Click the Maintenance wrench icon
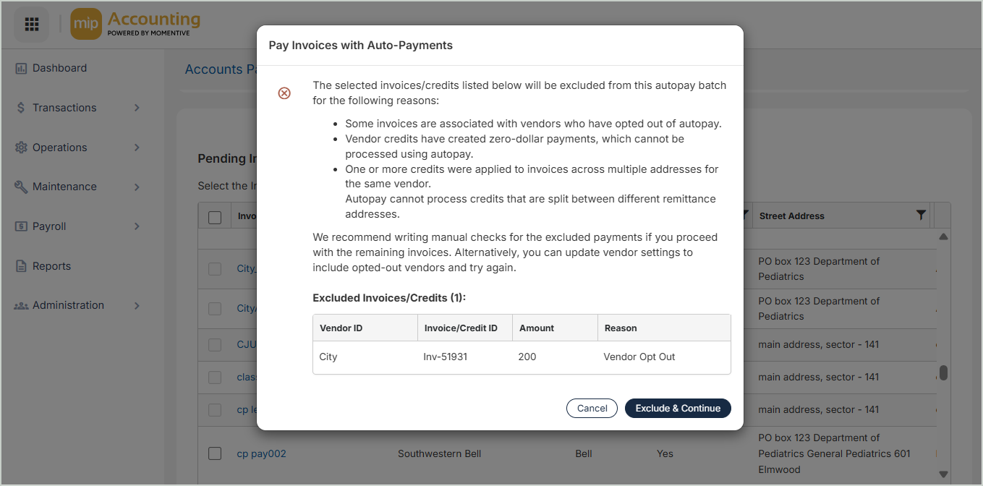This screenshot has width=983, height=486. tap(21, 187)
